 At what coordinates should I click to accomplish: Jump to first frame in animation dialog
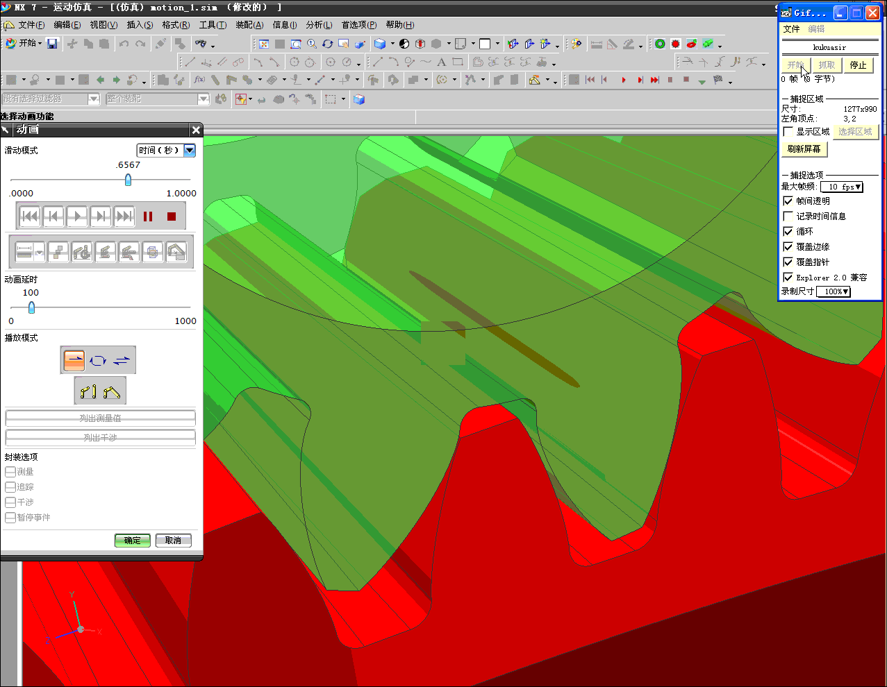(x=30, y=217)
